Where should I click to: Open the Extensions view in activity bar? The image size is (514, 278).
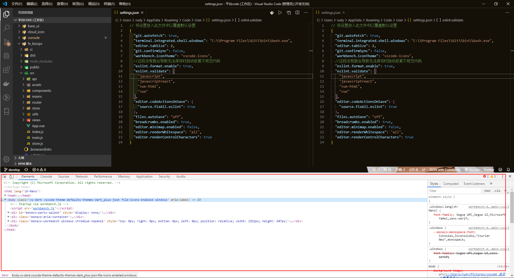[6, 70]
